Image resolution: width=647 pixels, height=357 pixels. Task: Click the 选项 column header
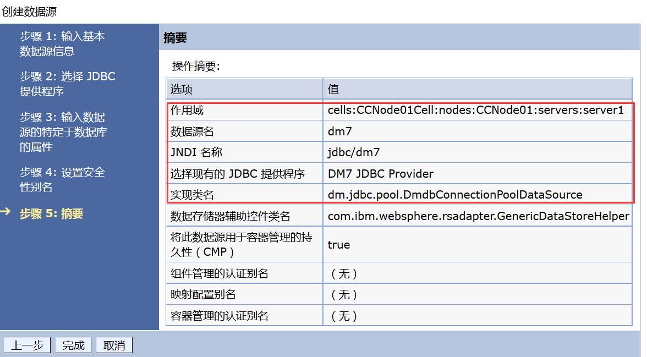coord(181,89)
